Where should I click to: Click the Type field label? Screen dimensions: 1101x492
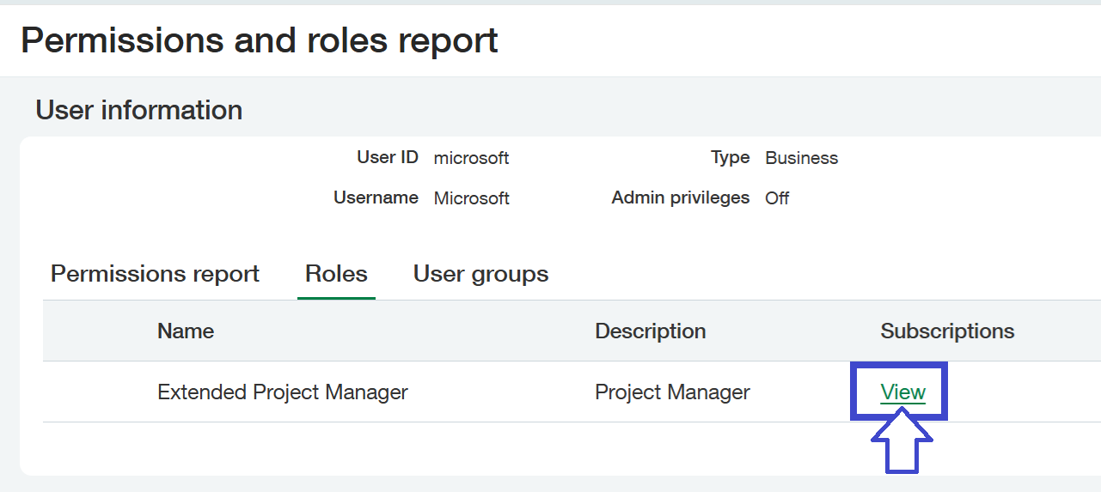click(x=730, y=158)
